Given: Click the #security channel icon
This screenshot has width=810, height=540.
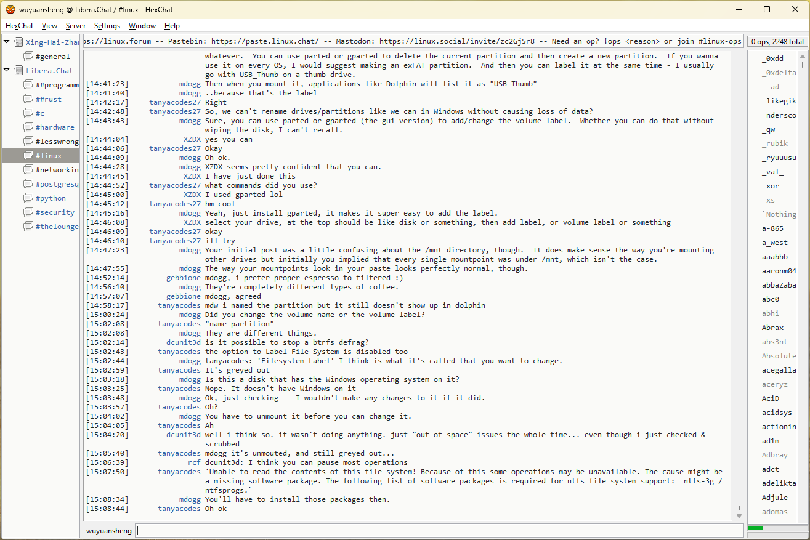Looking at the screenshot, I should click(28, 212).
